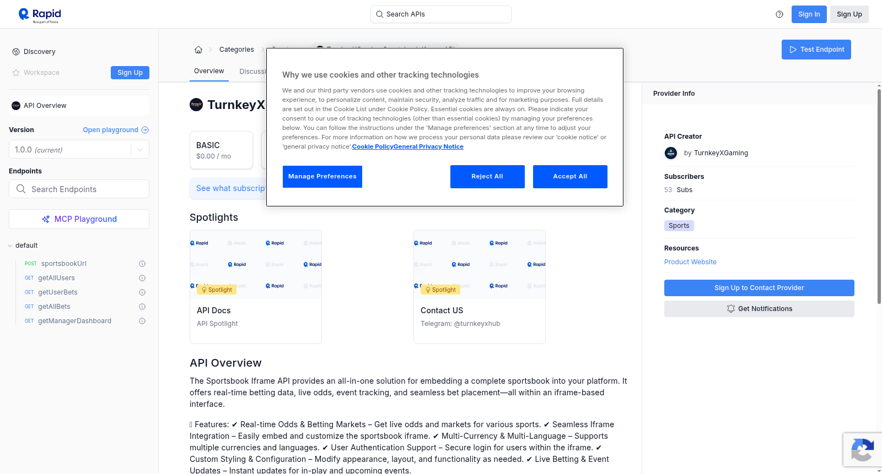This screenshot has height=474, width=882.
Task: Collapse the default endpoints group
Action: [x=10, y=246]
